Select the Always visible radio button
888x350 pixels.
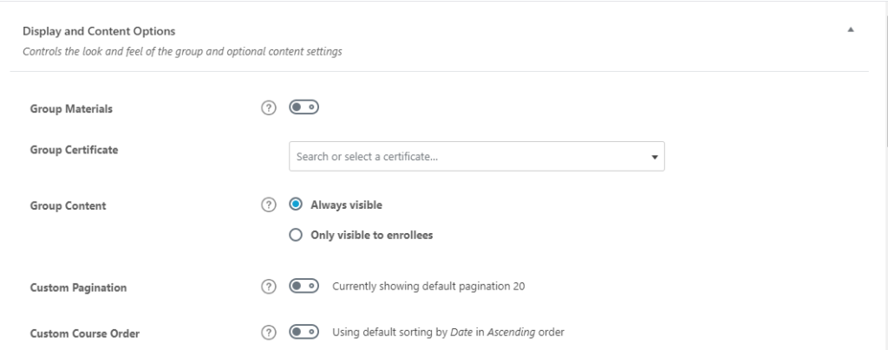[x=296, y=204]
